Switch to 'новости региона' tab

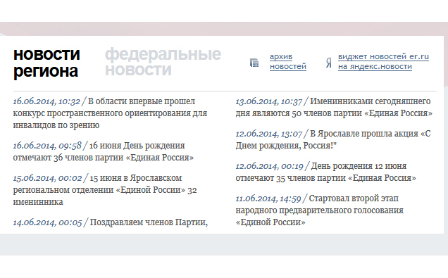coord(46,63)
